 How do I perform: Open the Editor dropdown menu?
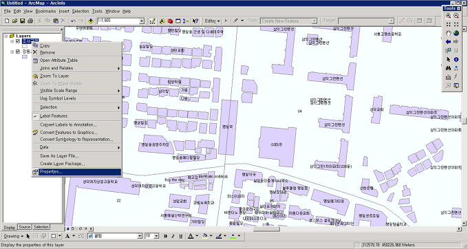pyautogui.click(x=212, y=21)
